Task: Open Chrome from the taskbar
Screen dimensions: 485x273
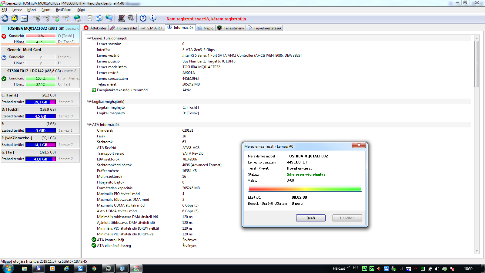Action: [94, 268]
